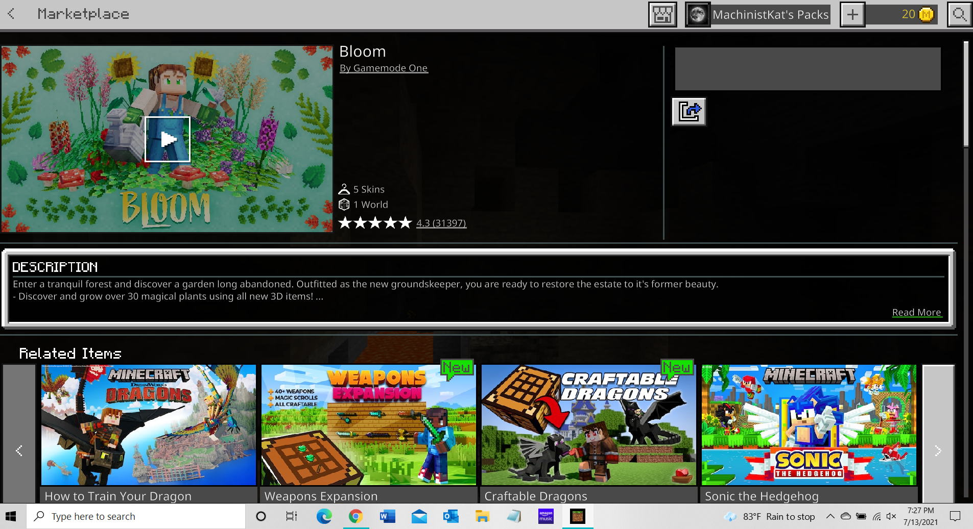The height and width of the screenshot is (529, 973).
Task: Click the New badge on Weapons Expansion
Action: (457, 368)
